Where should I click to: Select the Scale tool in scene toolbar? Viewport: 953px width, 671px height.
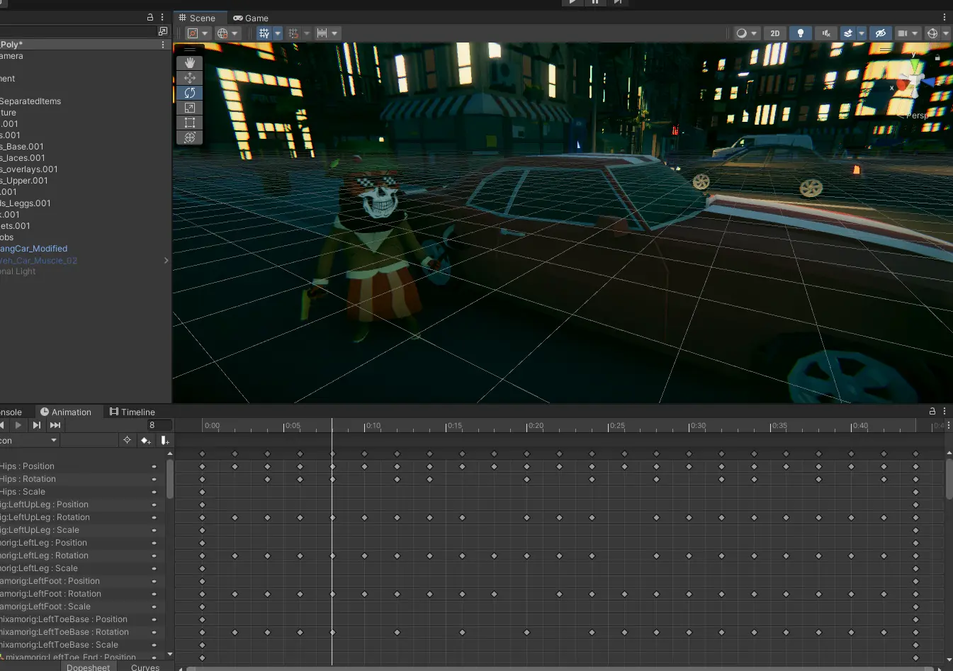coord(189,108)
